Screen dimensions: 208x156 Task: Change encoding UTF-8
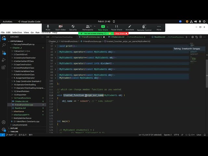176,135
